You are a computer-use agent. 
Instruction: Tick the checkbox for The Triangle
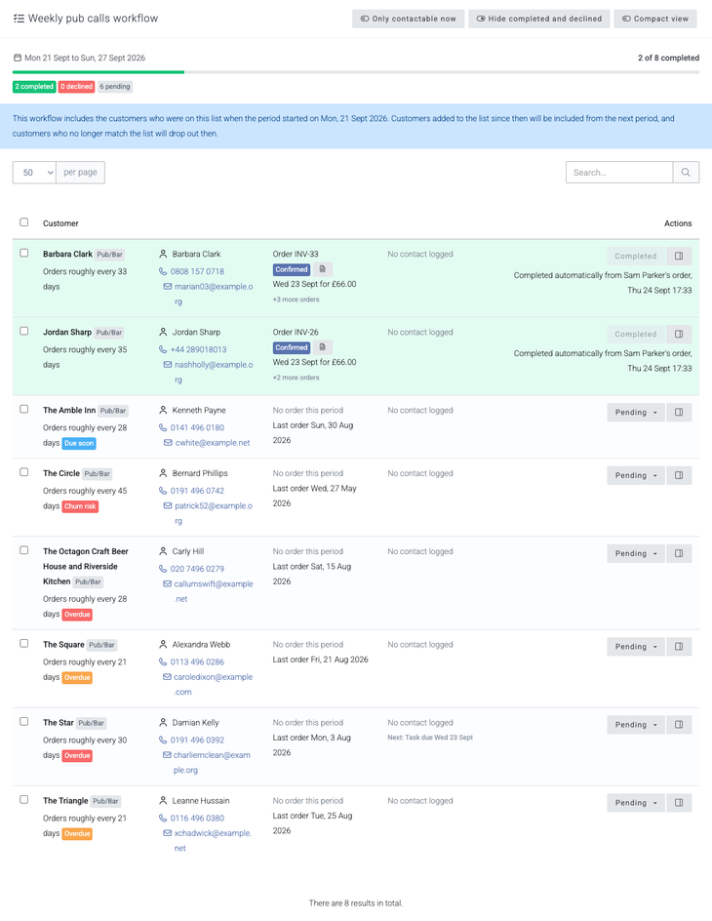click(x=24, y=800)
